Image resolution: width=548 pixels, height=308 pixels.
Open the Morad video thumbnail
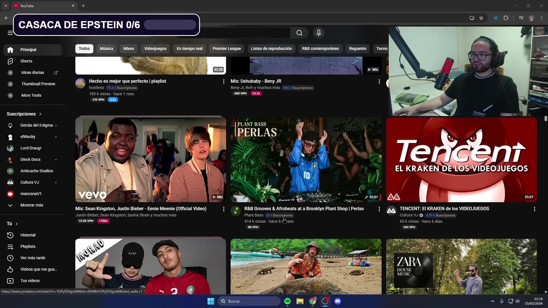[151, 267]
